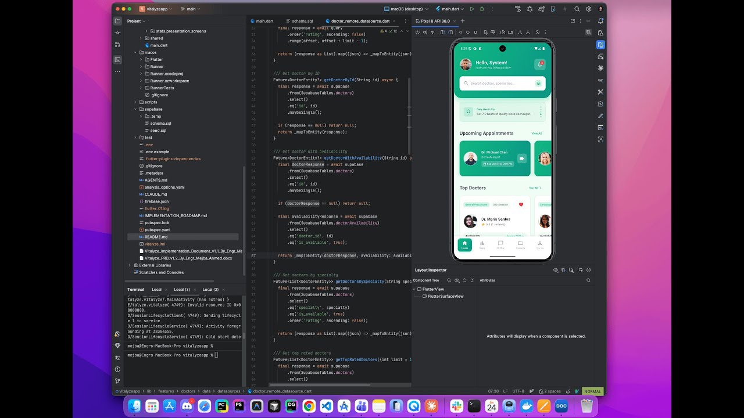Search everywhere magnifier in title bar

577,9
